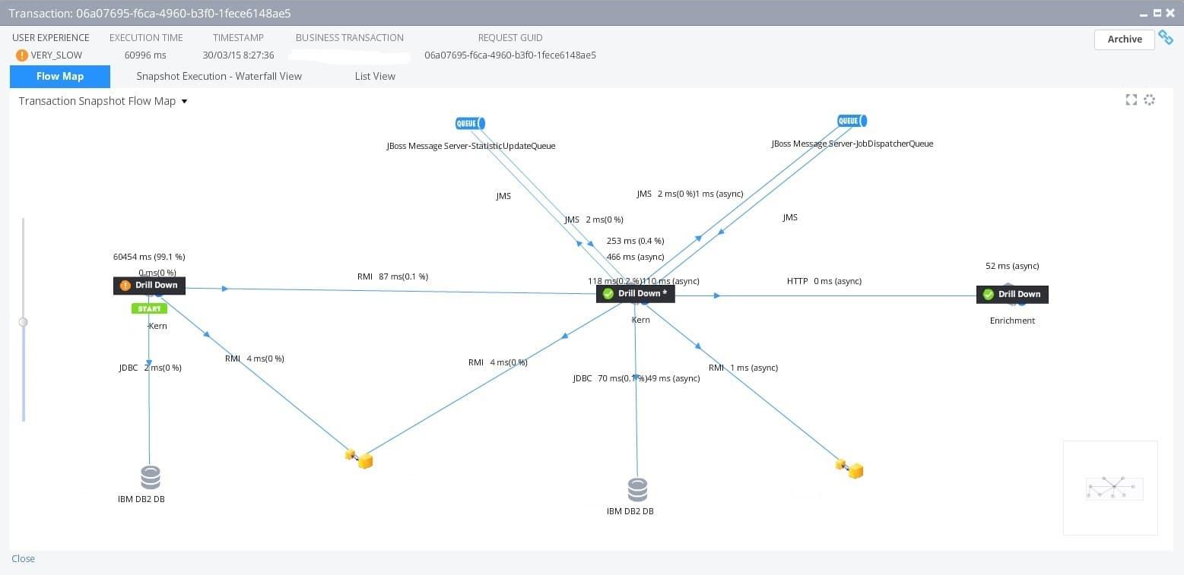Select the center IBM DB2 database icon
1184x575 pixels.
click(637, 490)
